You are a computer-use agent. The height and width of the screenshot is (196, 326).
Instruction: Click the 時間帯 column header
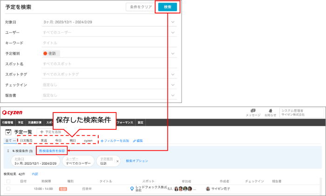pyautogui.click(x=46, y=182)
